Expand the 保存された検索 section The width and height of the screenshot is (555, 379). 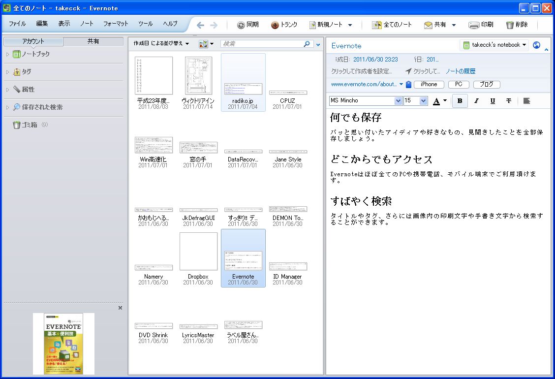point(7,107)
